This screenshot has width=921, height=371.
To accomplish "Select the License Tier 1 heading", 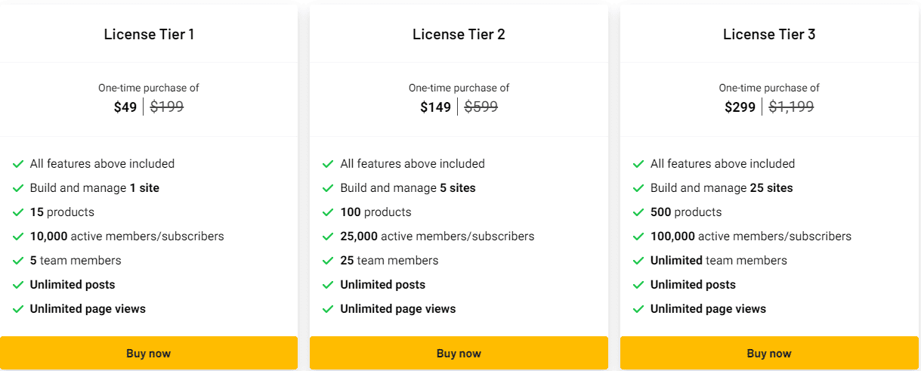I will pyautogui.click(x=149, y=34).
